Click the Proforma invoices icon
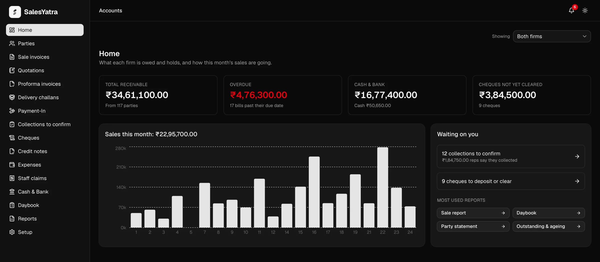Viewport: 600px width, 262px height. coord(12,84)
